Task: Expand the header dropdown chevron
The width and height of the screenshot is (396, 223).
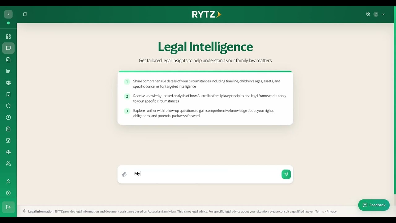Action: tap(383, 14)
